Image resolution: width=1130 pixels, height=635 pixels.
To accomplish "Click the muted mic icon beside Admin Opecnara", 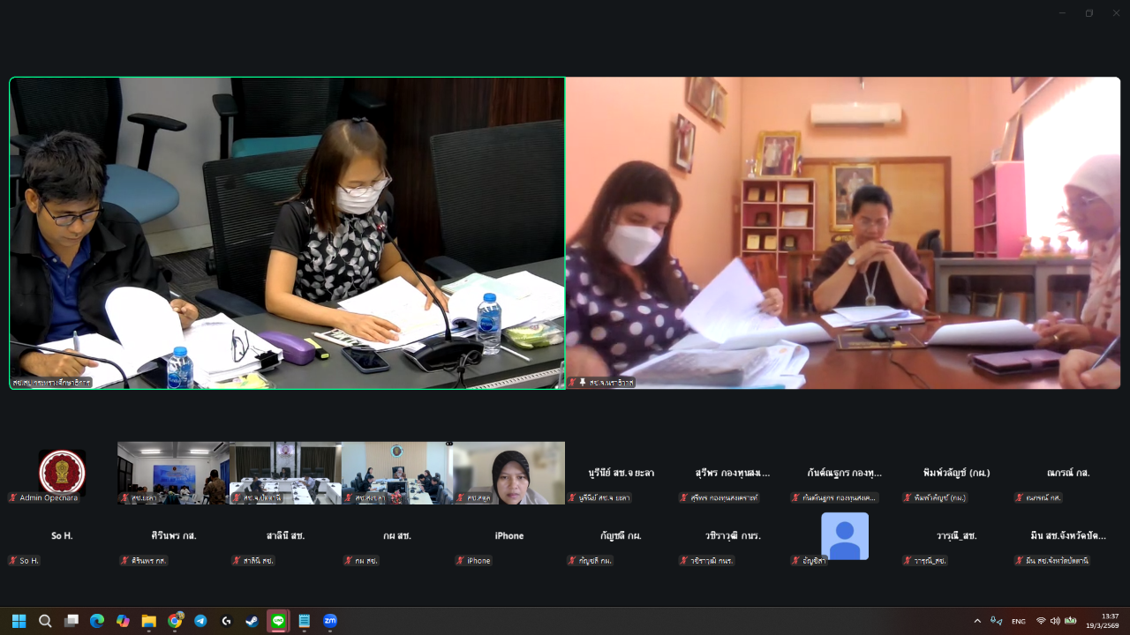I will 13,497.
